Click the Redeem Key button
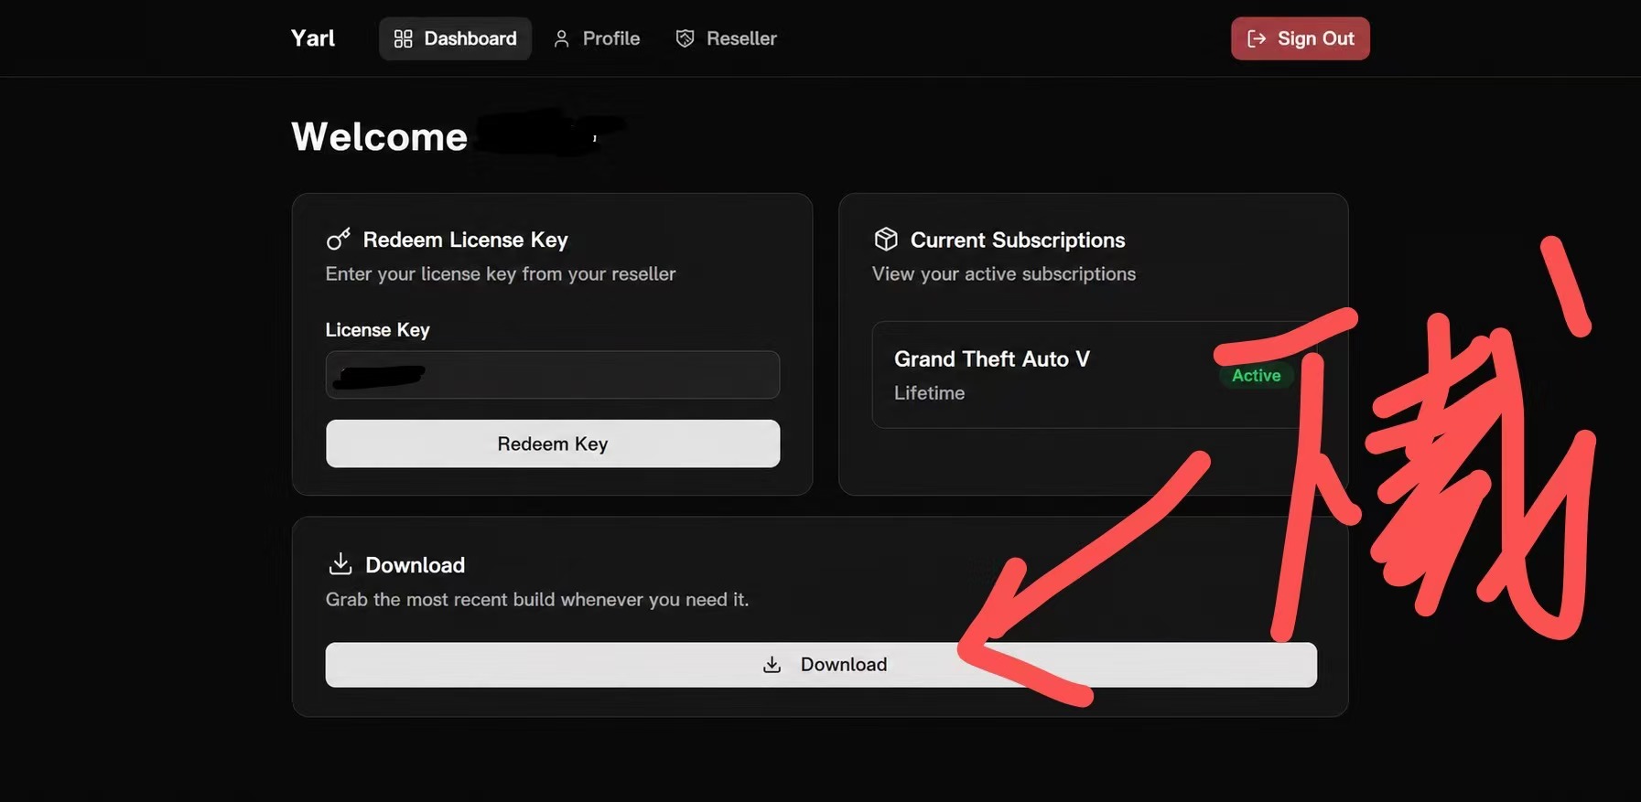 coord(553,444)
